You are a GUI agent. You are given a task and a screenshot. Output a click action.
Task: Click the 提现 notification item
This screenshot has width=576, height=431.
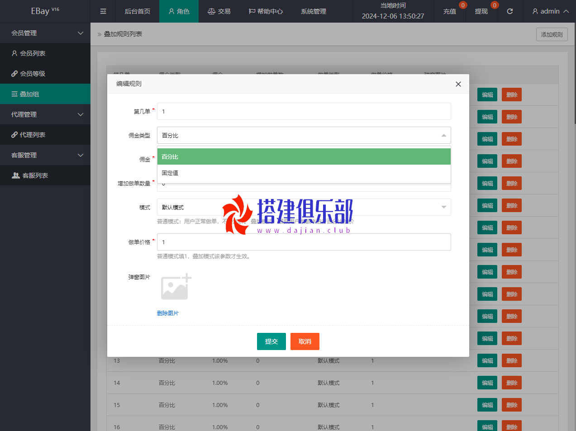coord(481,11)
